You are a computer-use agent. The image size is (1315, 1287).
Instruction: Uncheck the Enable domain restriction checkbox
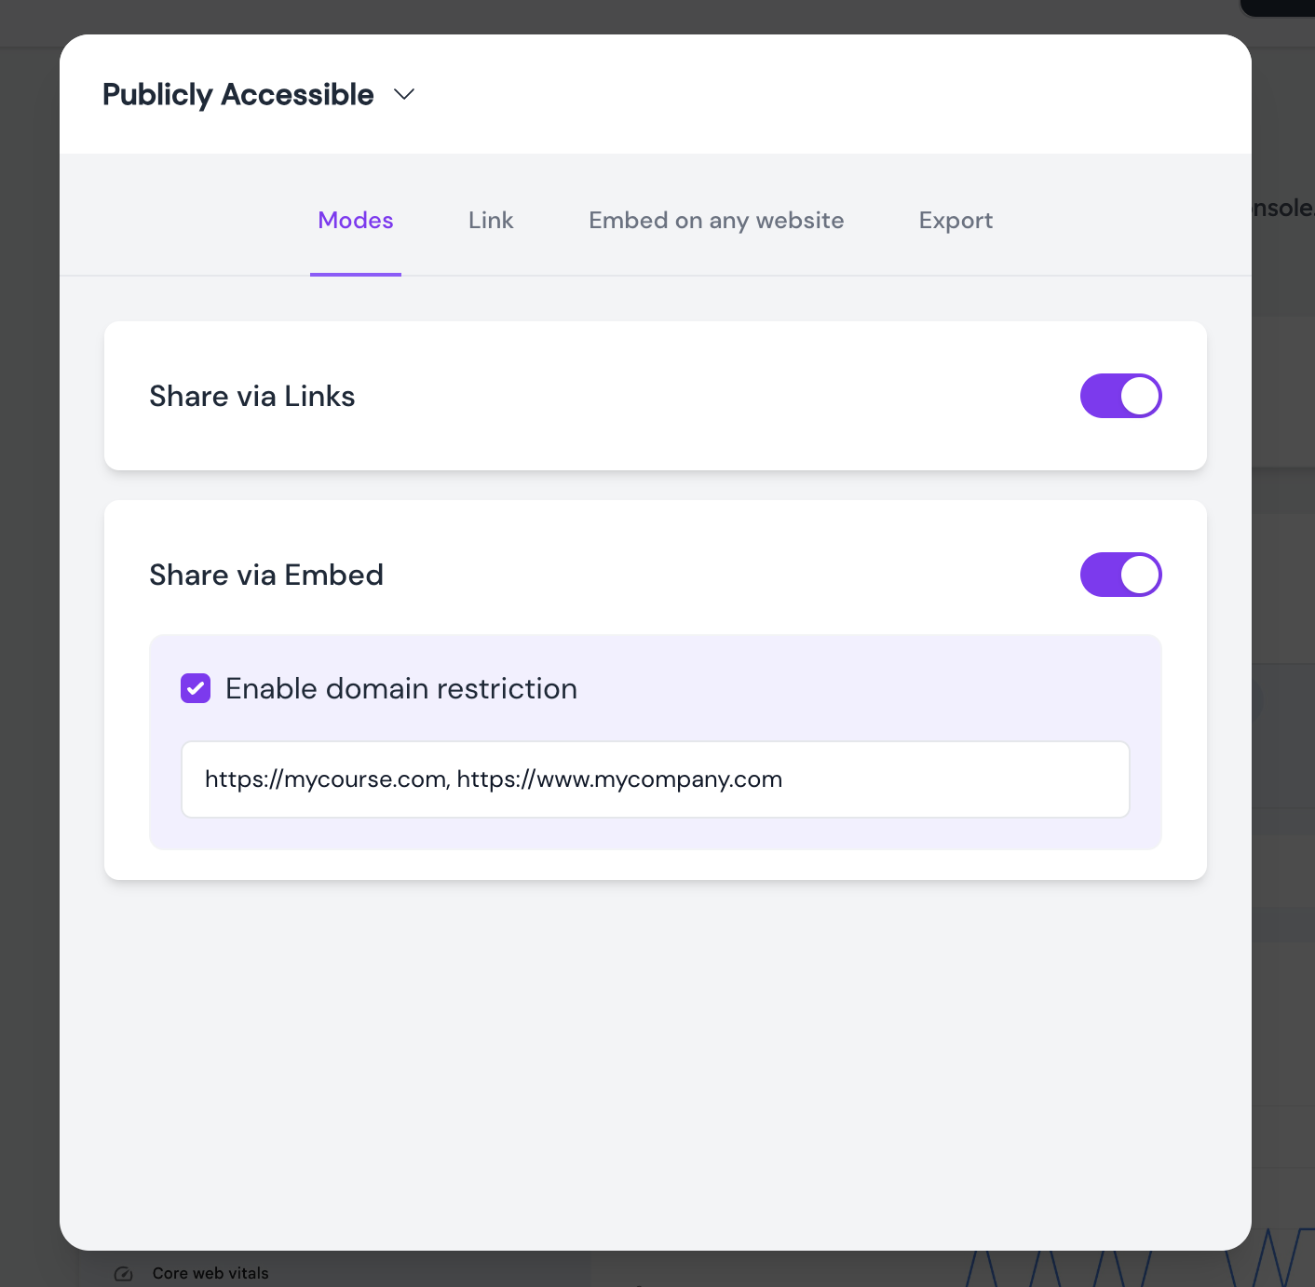point(196,688)
